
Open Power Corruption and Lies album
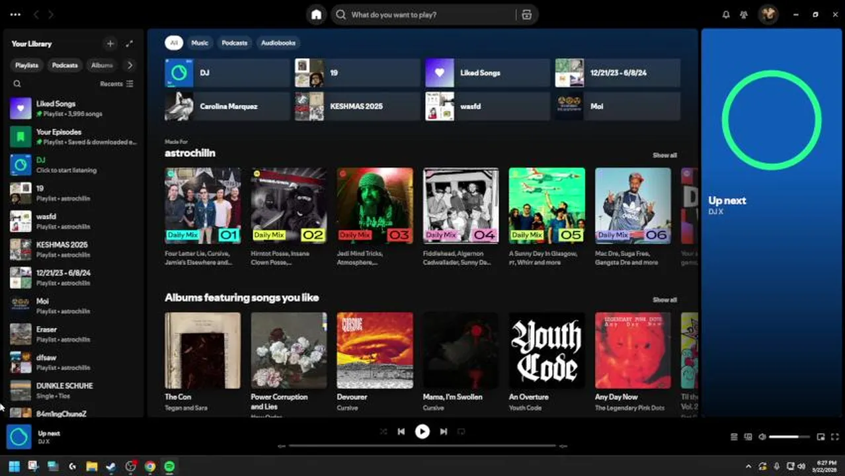(289, 350)
